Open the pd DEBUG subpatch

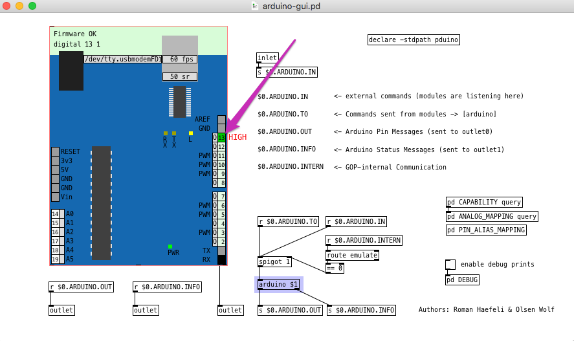pyautogui.click(x=463, y=280)
